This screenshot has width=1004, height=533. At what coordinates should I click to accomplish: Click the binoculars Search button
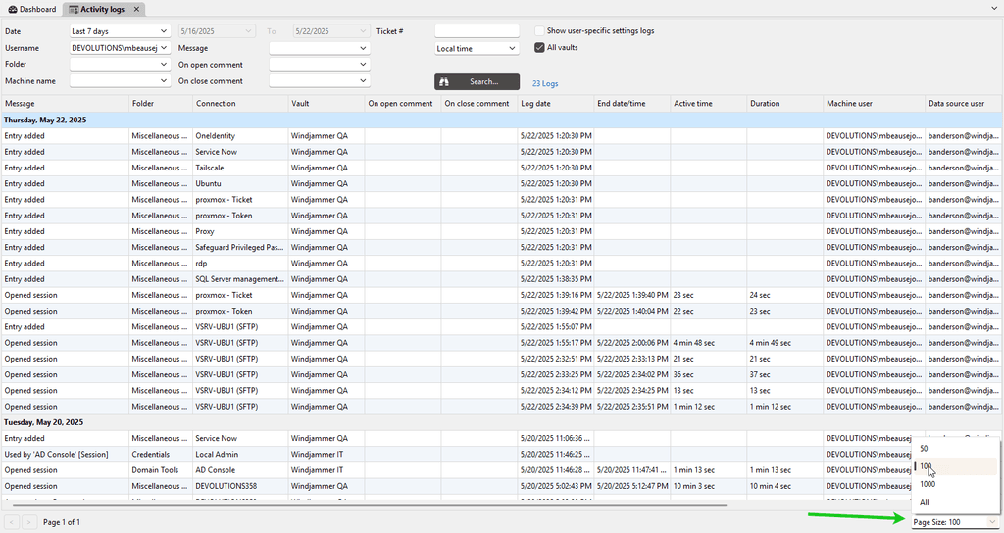[477, 82]
